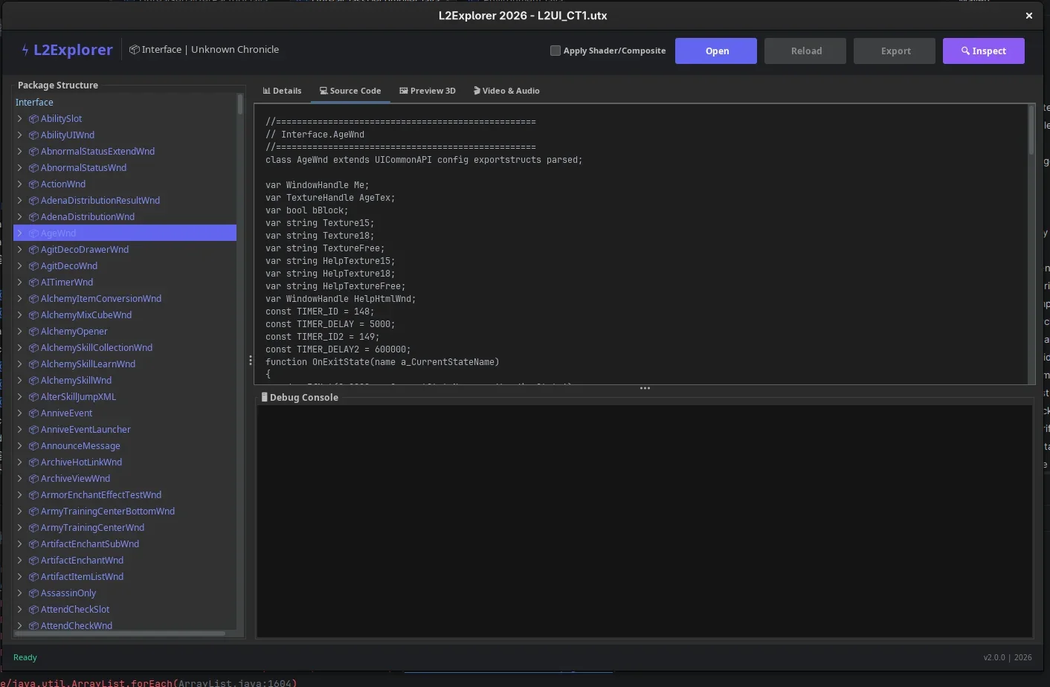Viewport: 1050px width, 687px height.
Task: Expand the AttendCheckSlot node
Action: (x=20, y=610)
